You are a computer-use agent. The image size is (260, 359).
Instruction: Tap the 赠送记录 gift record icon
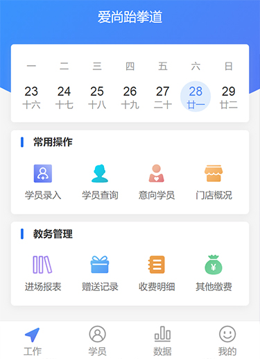pyautogui.click(x=100, y=265)
